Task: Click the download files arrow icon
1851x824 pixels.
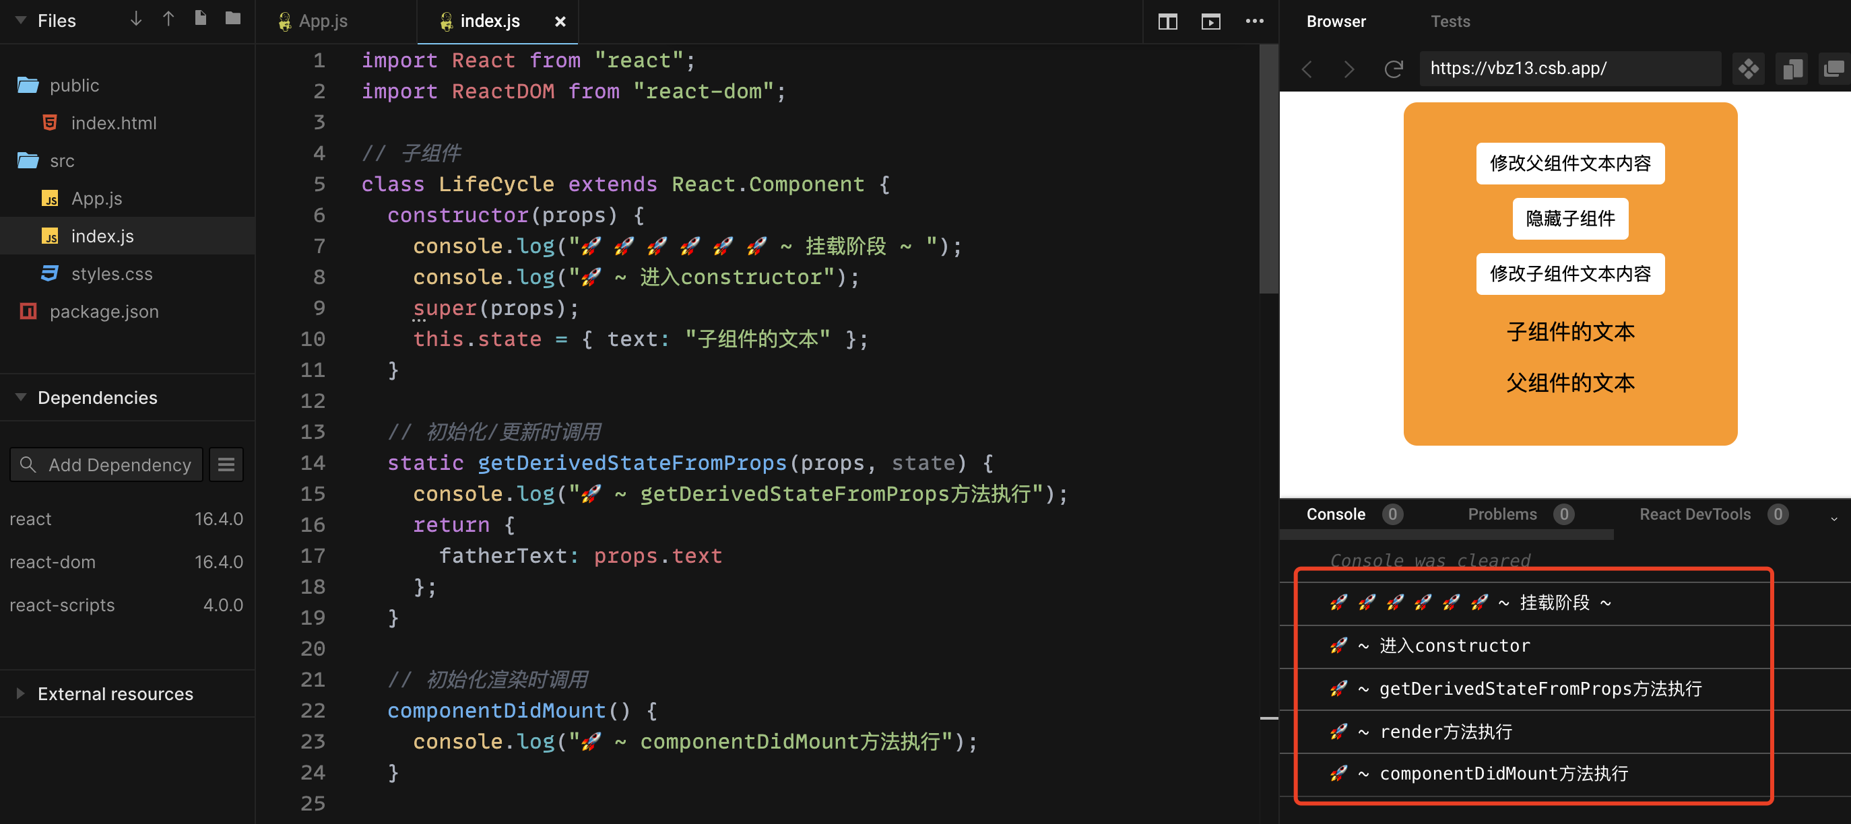Action: click(x=136, y=20)
